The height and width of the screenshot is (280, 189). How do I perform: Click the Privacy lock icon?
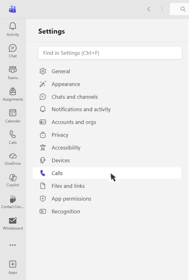pyautogui.click(x=43, y=135)
